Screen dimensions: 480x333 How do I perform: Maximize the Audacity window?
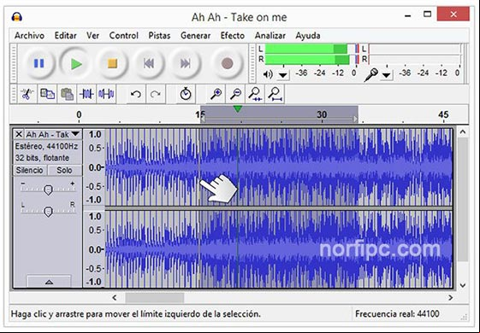coord(427,14)
